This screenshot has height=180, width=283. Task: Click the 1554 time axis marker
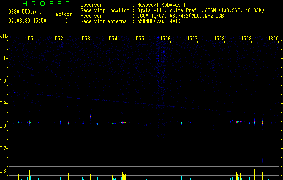(x=112, y=39)
